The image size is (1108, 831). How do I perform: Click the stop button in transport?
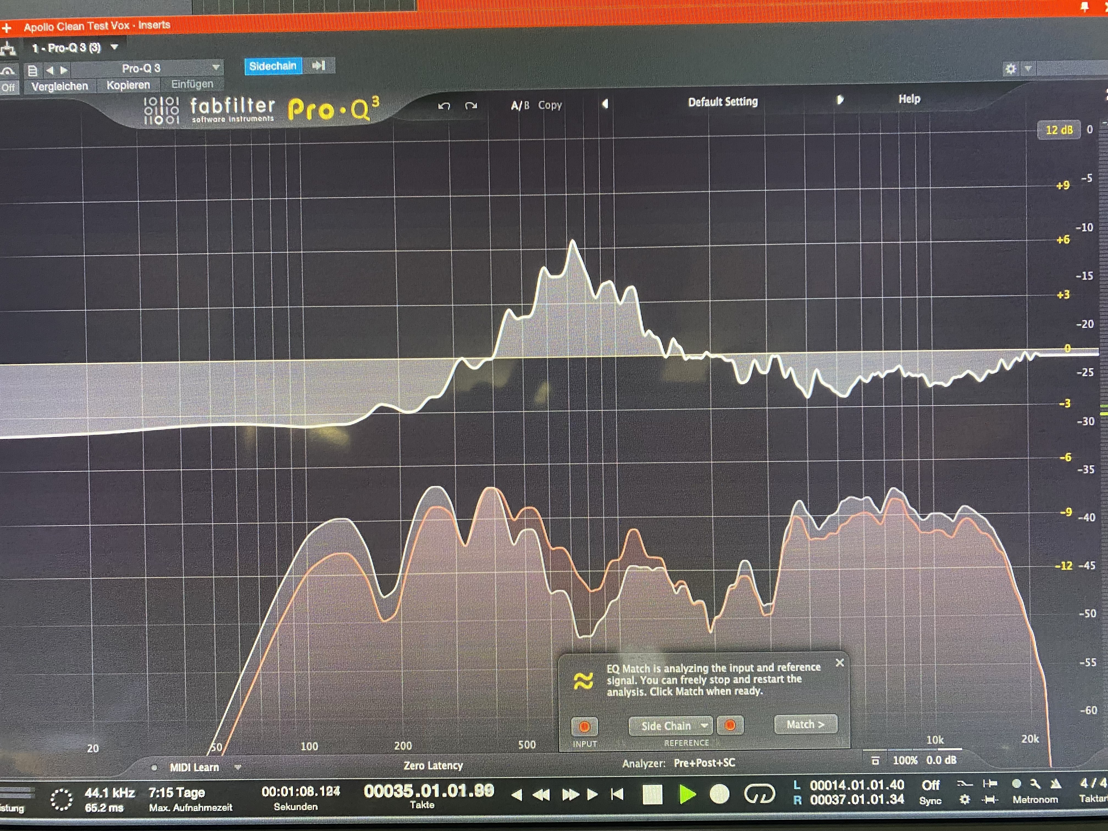click(652, 794)
